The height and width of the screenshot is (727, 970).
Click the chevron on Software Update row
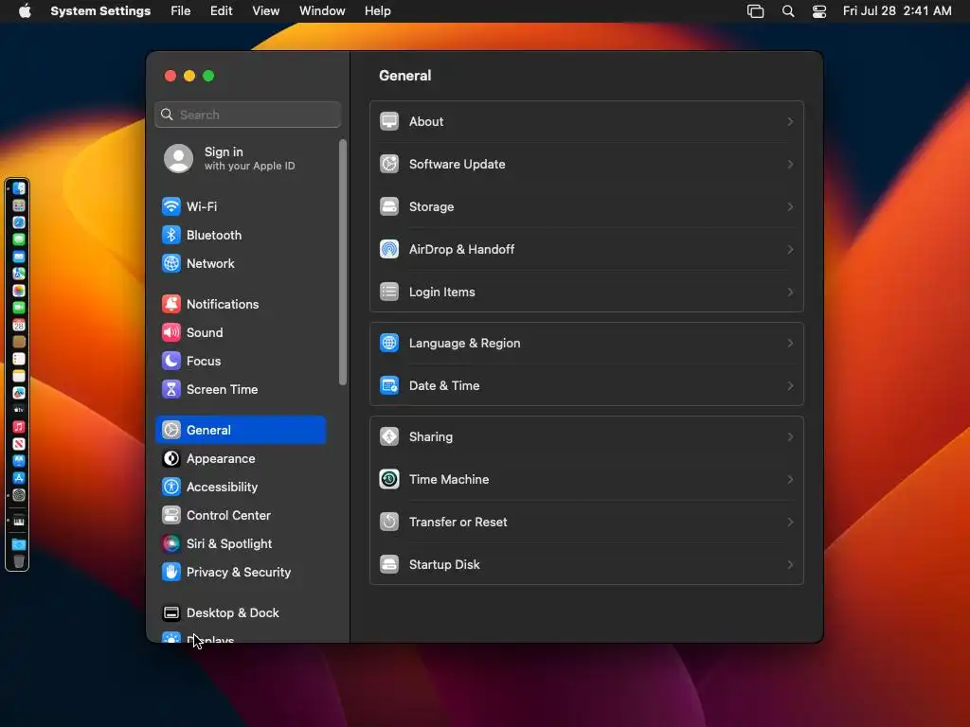790,165
